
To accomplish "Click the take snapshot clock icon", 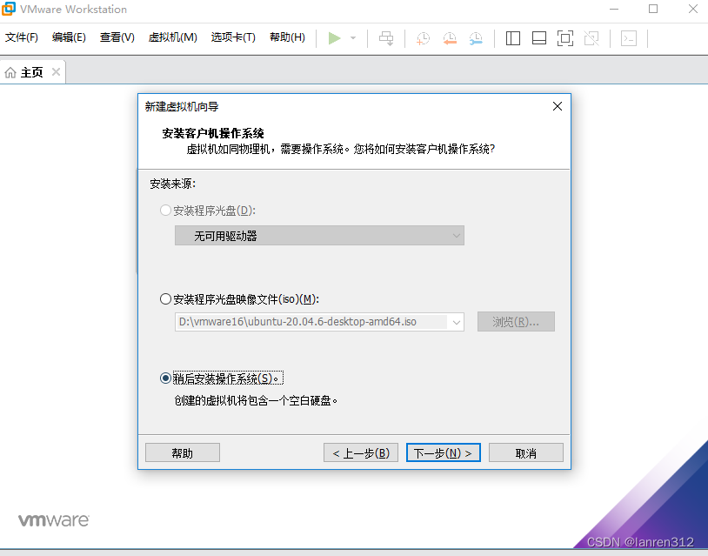I will (x=423, y=37).
